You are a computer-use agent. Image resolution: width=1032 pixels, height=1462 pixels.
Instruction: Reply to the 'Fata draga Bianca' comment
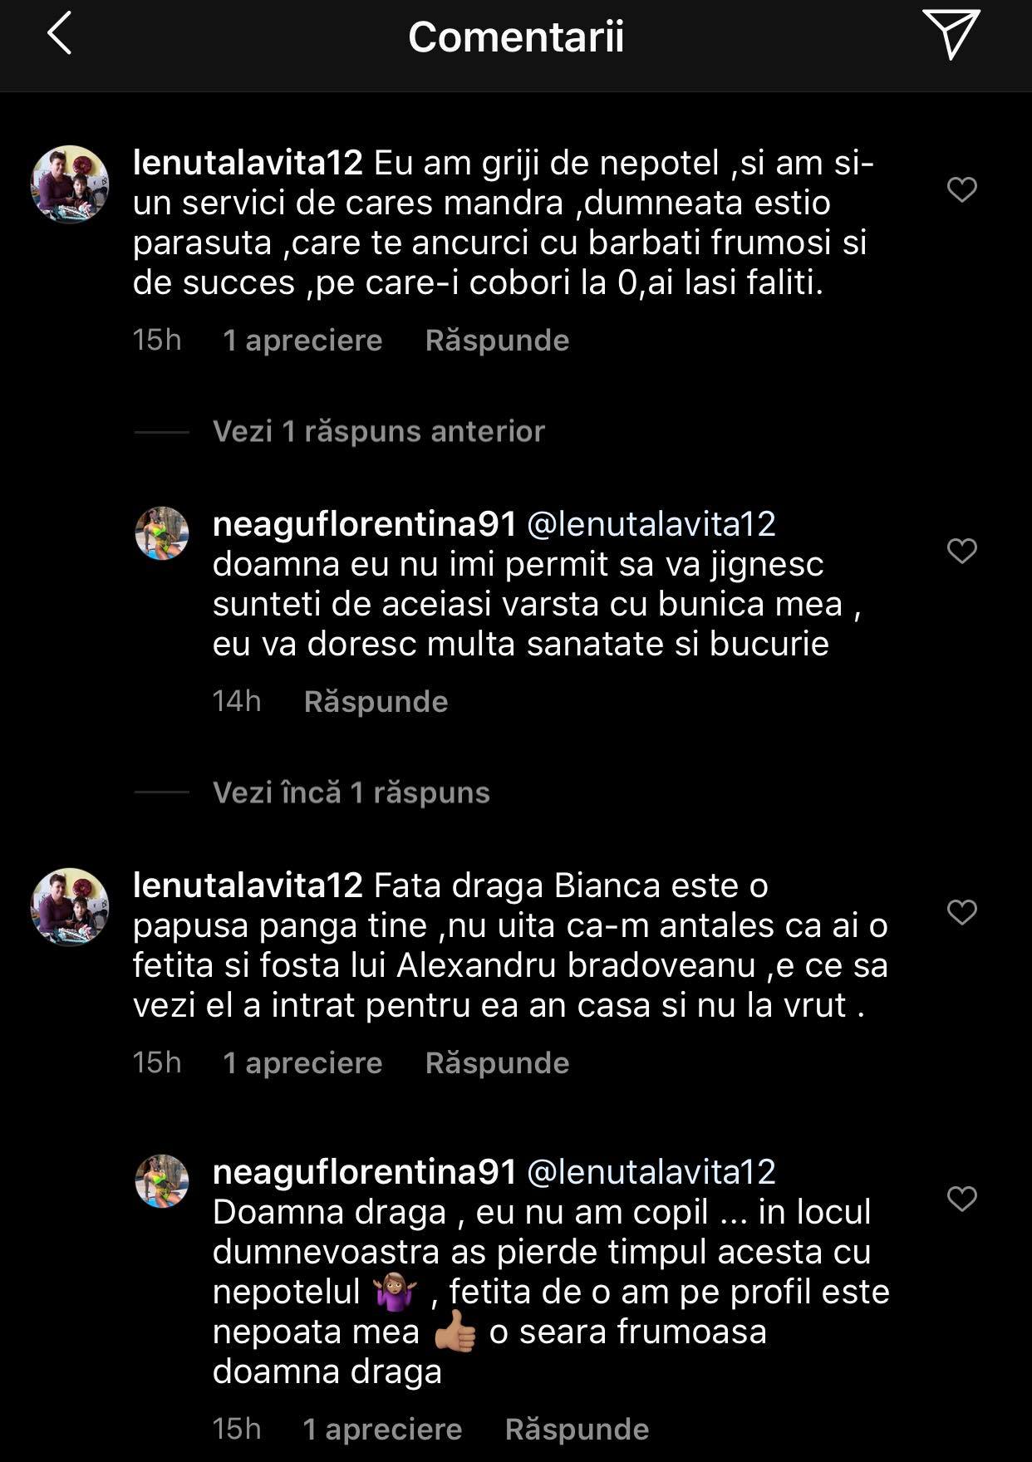tap(497, 1062)
